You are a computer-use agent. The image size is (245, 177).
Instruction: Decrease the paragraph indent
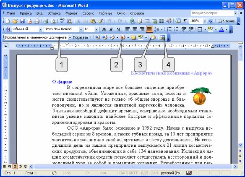(x=184, y=29)
